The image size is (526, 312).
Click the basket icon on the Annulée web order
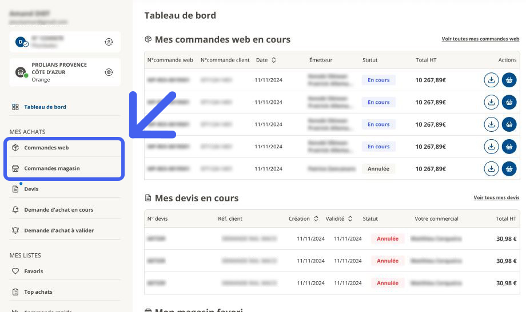tap(509, 169)
